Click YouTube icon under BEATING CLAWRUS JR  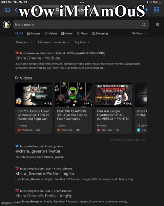59,130
